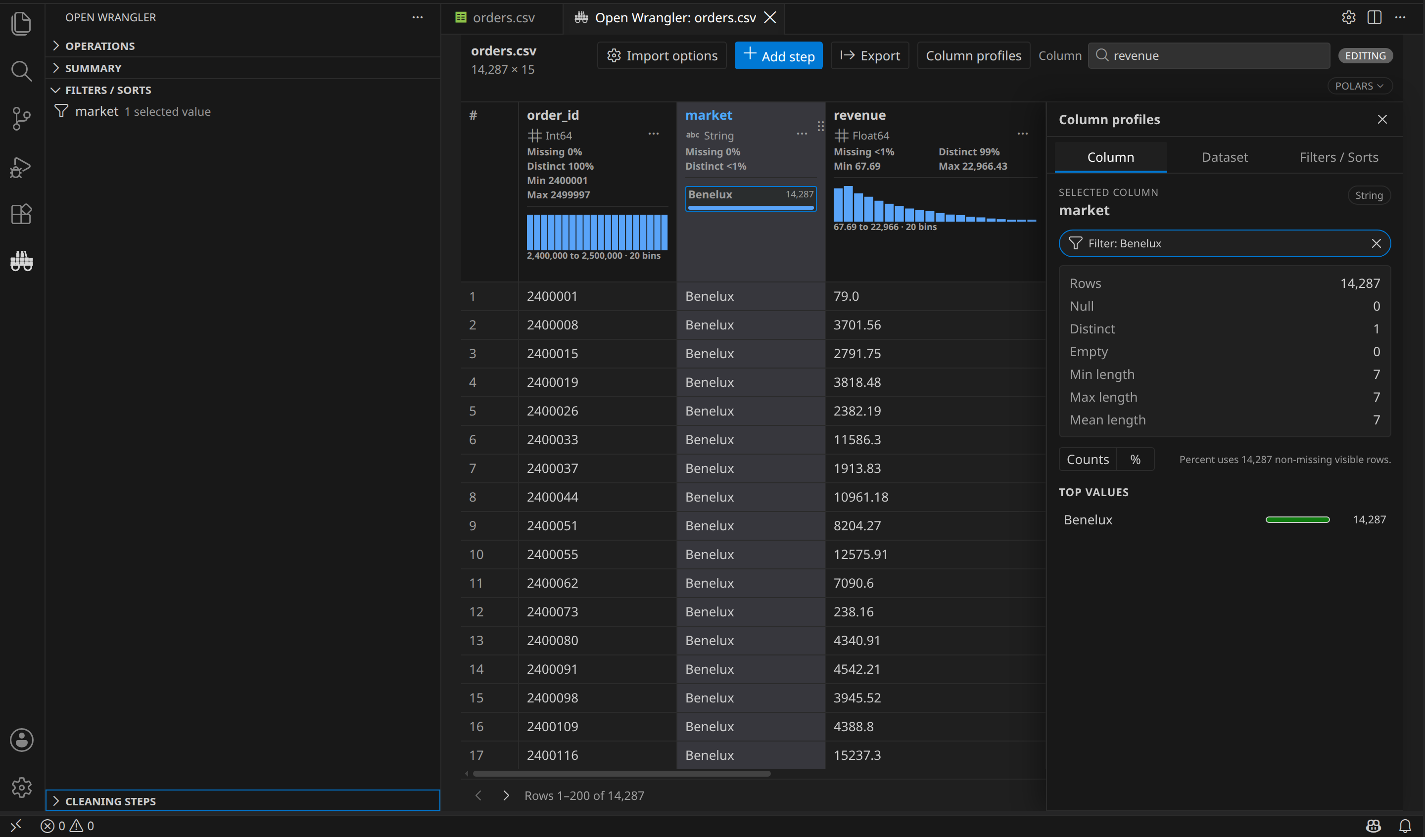This screenshot has height=837, width=1425.
Task: Click cell with order_id 2400033
Action: pyautogui.click(x=597, y=439)
